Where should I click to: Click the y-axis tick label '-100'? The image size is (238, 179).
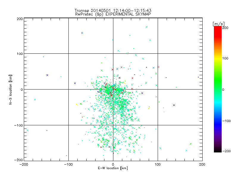pyautogui.click(x=18, y=125)
